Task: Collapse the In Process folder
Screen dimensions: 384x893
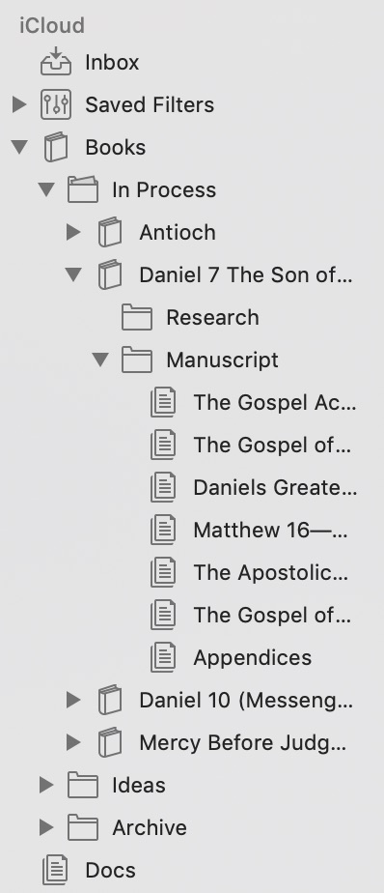Action: [46, 189]
